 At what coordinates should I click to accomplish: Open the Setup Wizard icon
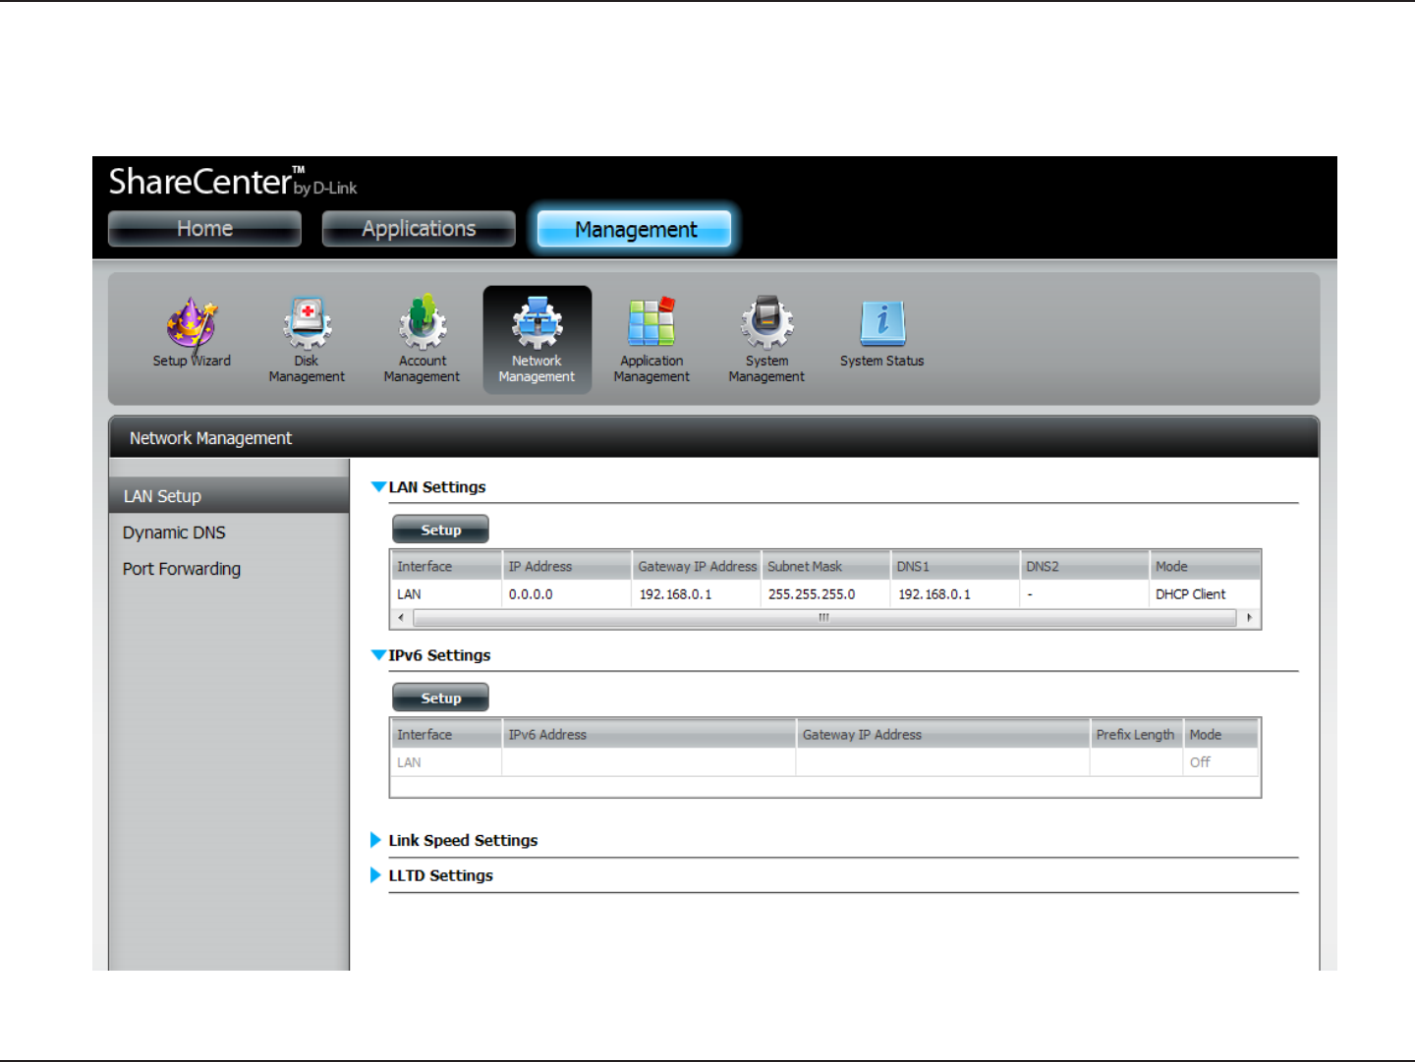click(192, 334)
